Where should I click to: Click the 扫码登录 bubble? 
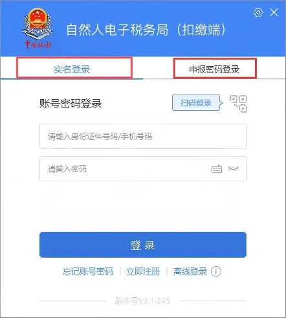pos(196,103)
